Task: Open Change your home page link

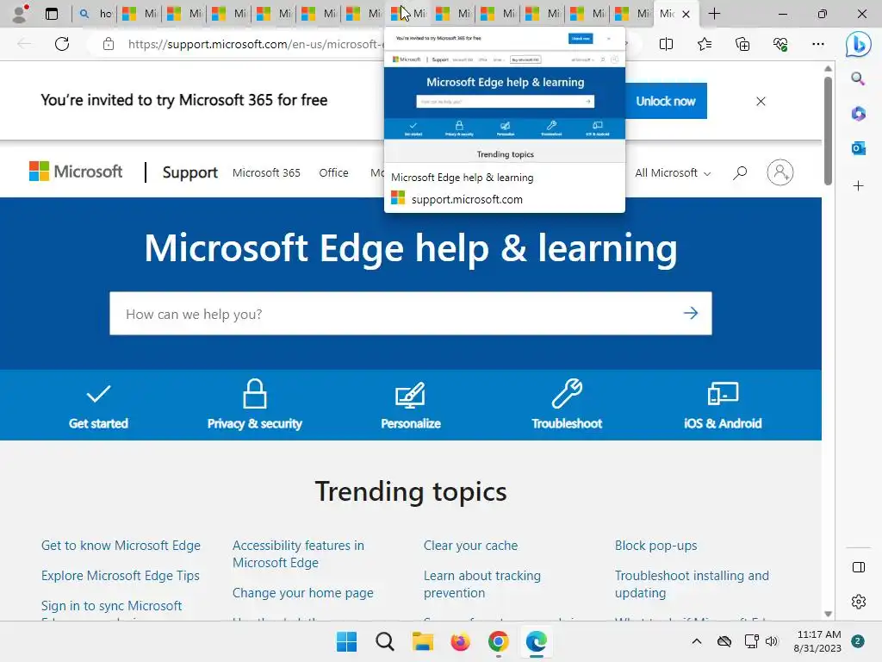Action: pyautogui.click(x=302, y=593)
